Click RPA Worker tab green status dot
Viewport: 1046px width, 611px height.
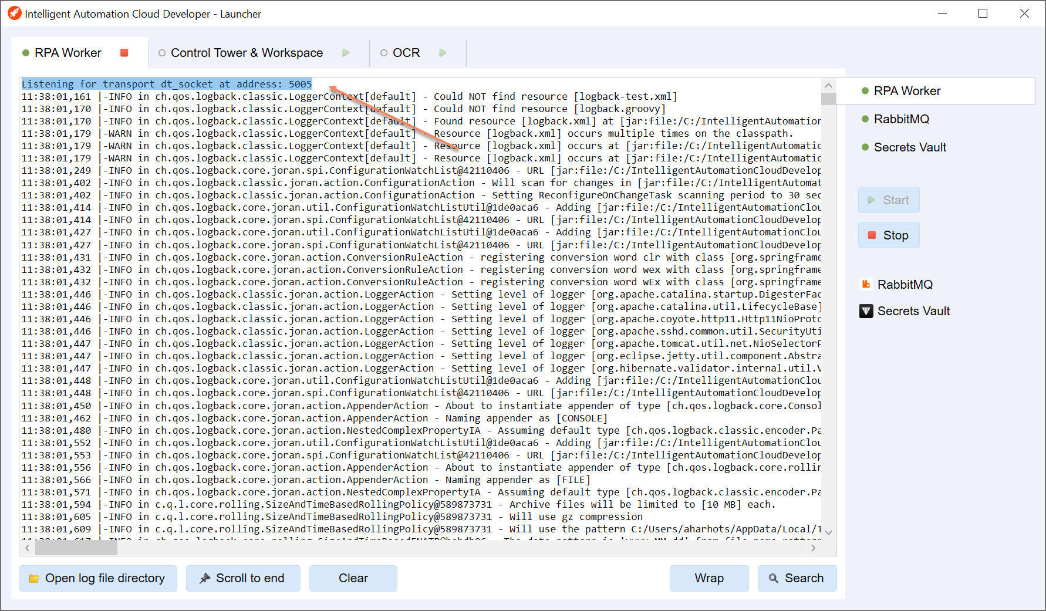coord(26,53)
